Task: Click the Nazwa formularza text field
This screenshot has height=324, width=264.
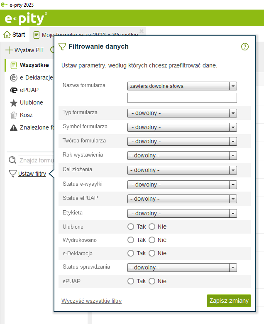Action: pos(182,98)
